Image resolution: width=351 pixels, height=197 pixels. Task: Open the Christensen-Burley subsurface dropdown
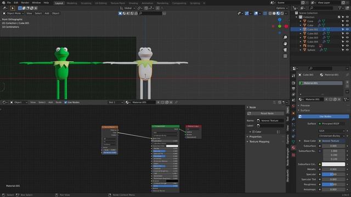(x=331, y=136)
